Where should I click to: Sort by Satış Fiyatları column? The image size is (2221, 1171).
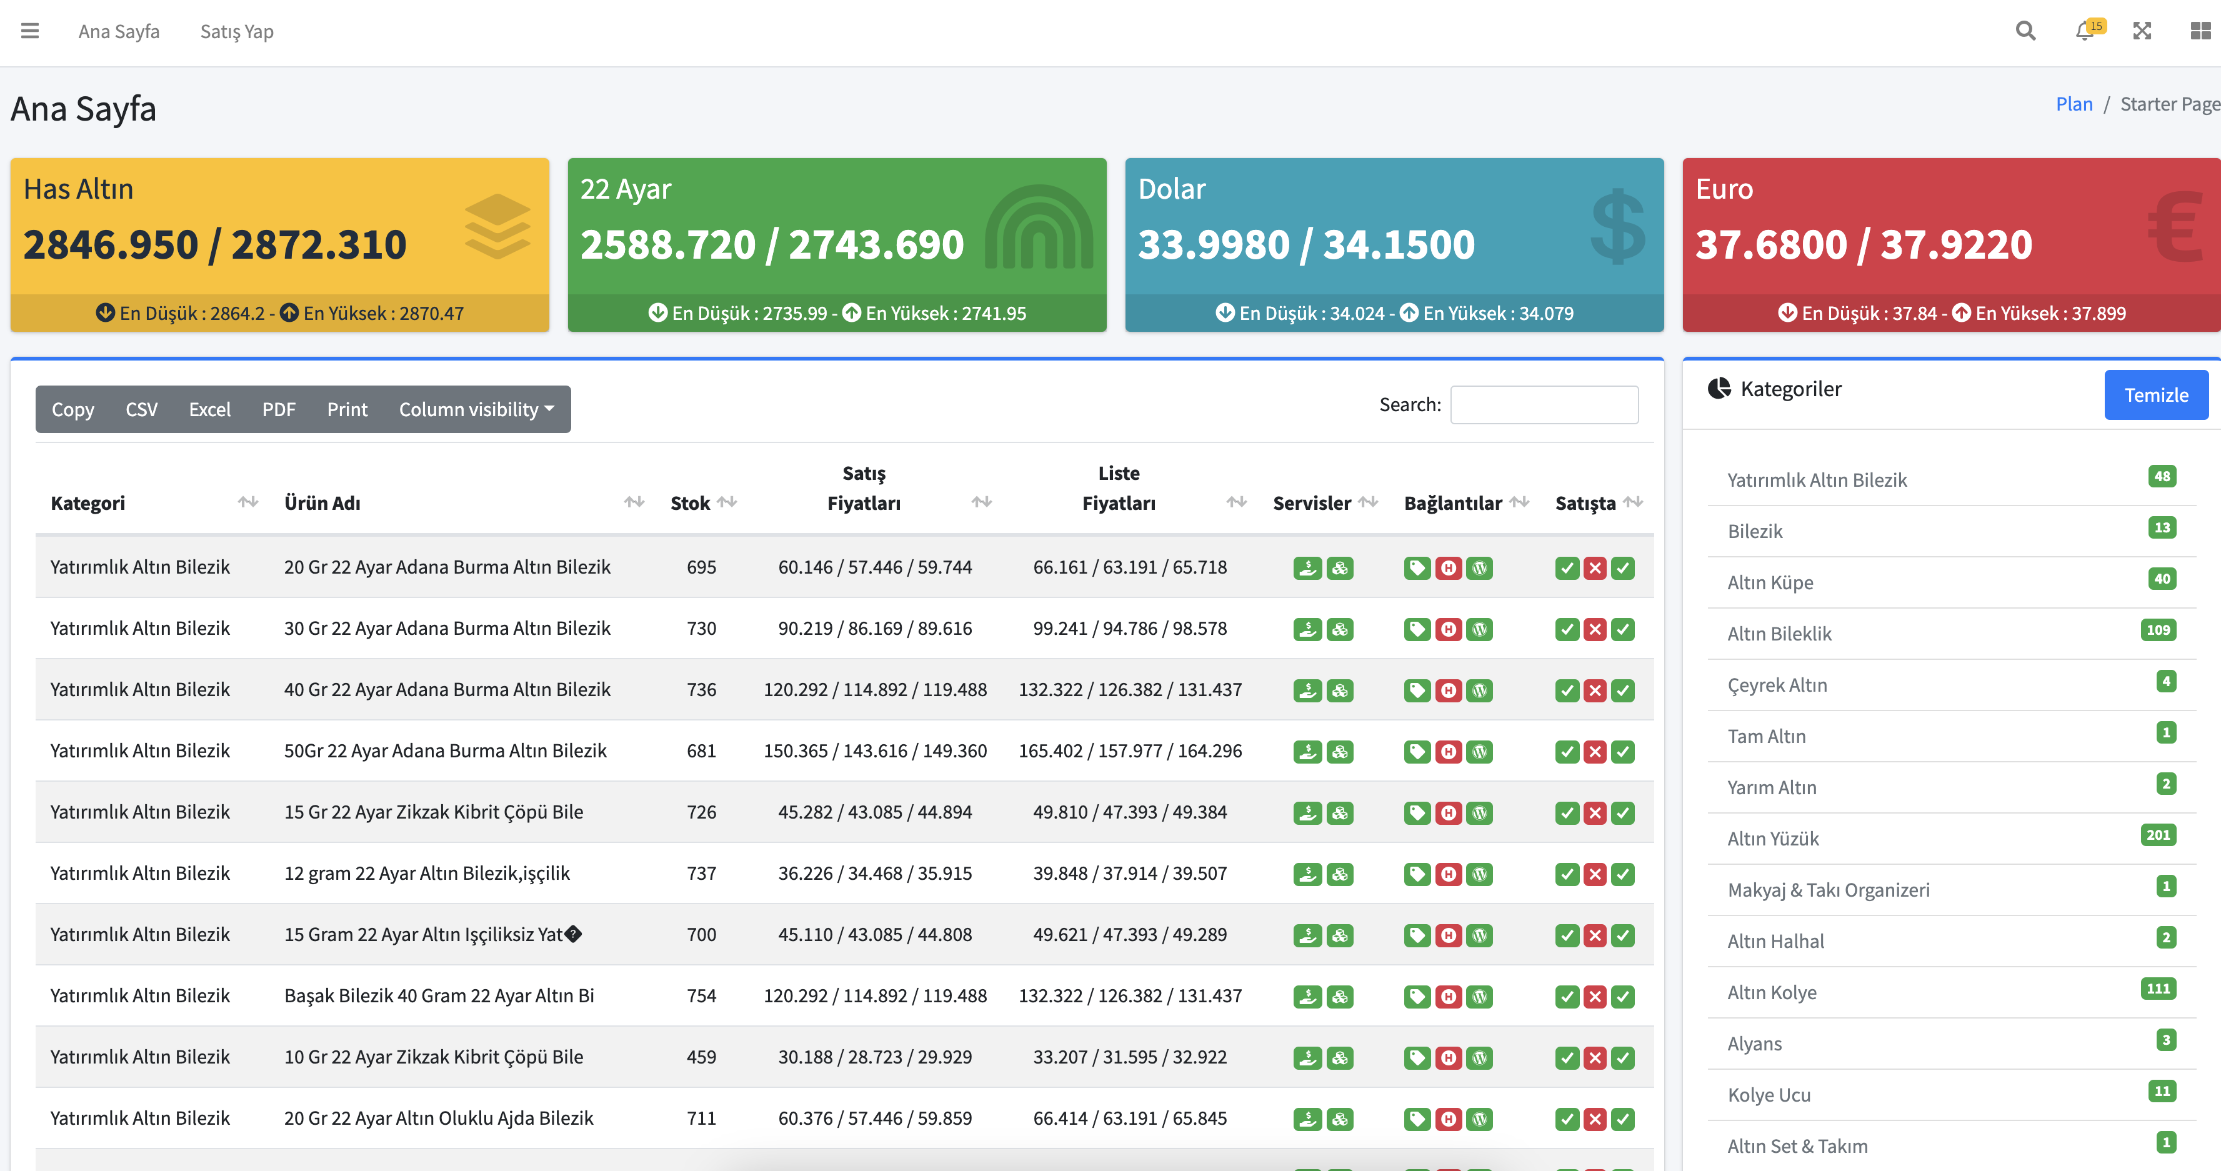coord(875,488)
